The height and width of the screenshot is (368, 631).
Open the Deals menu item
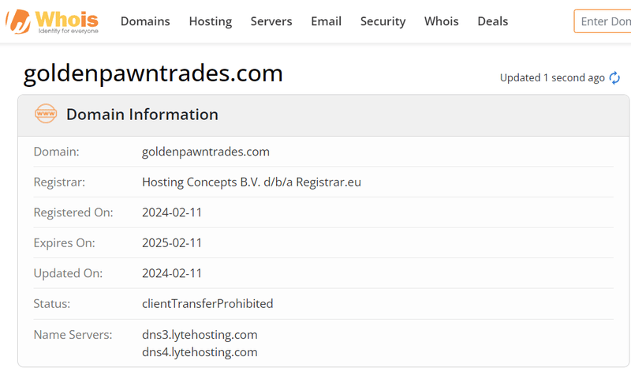[492, 21]
